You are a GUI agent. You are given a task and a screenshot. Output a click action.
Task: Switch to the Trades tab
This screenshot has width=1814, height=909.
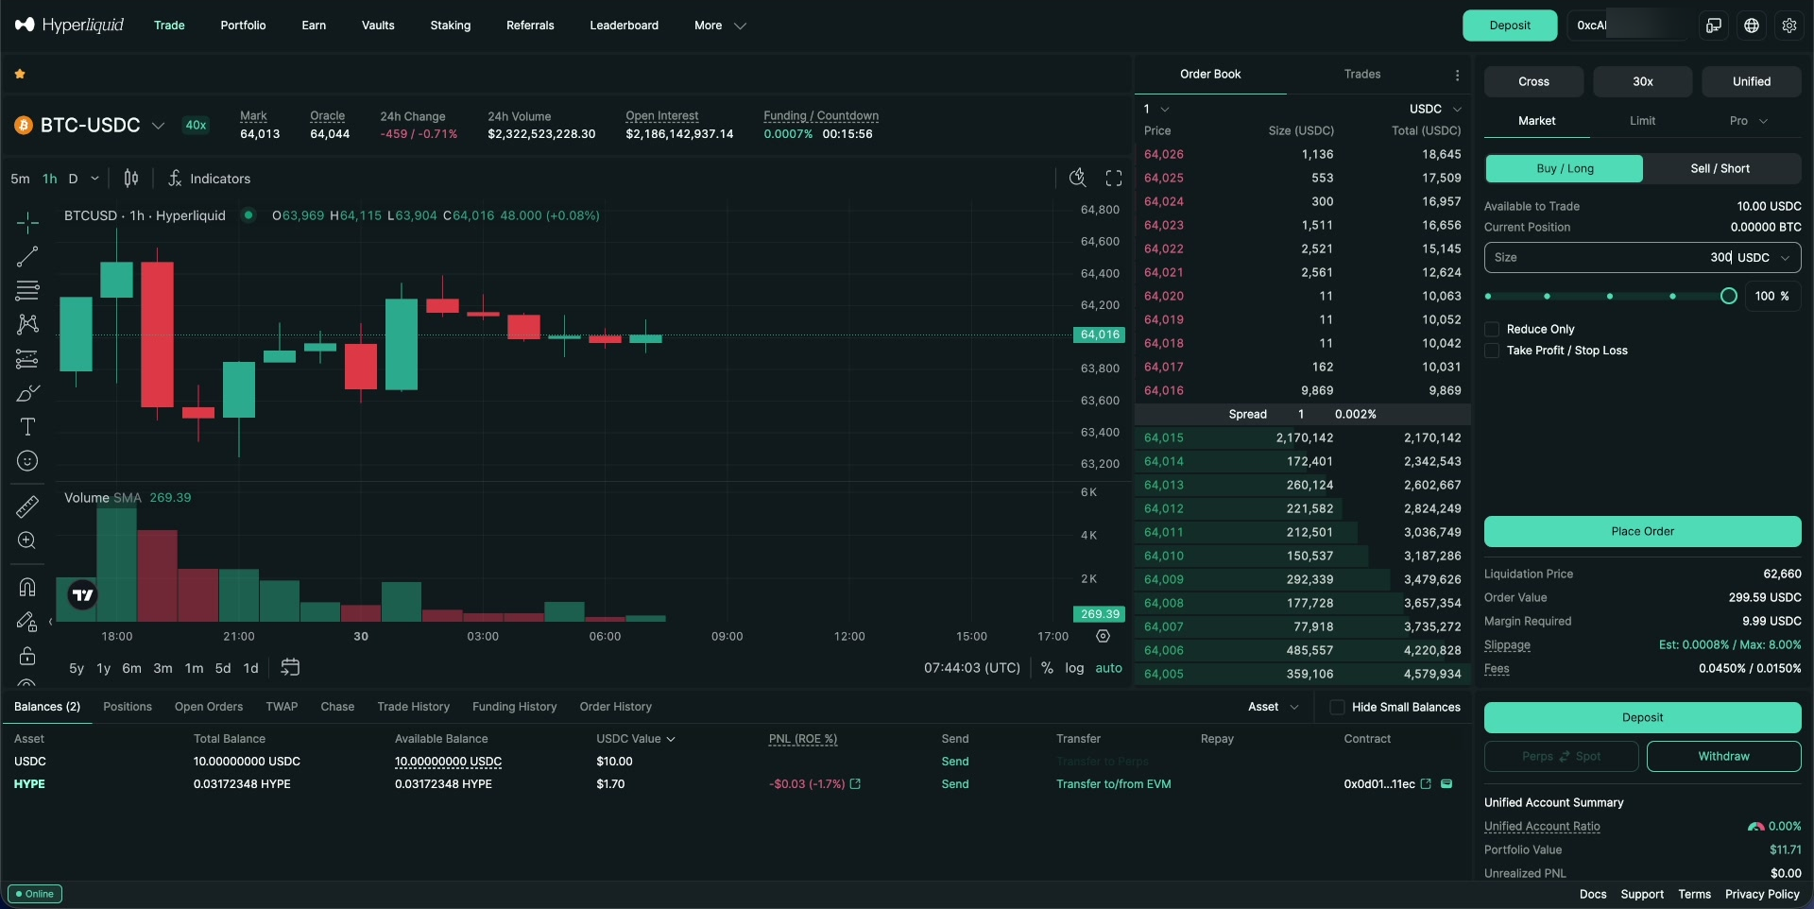[1362, 74]
